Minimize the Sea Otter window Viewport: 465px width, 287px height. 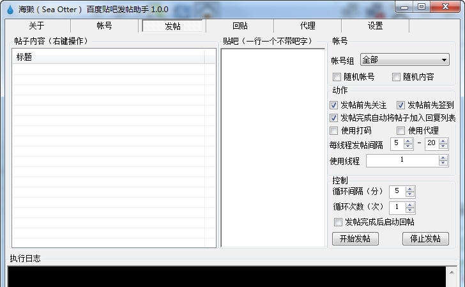pyautogui.click(x=404, y=7)
